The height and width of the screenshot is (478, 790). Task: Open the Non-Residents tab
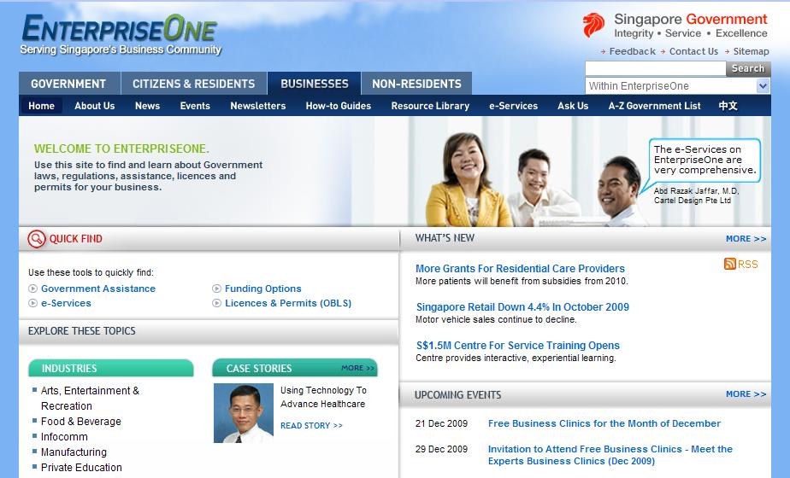(416, 84)
